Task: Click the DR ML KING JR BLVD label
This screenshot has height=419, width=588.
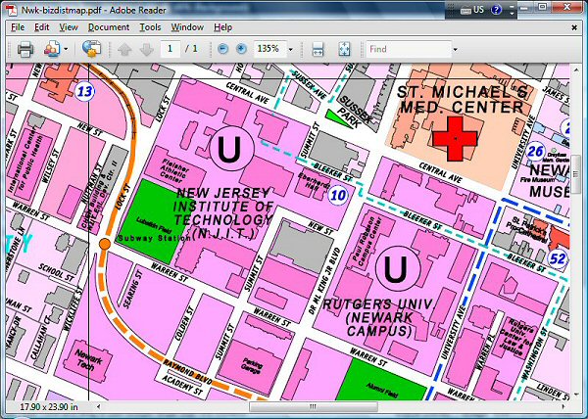Action: click(x=324, y=281)
